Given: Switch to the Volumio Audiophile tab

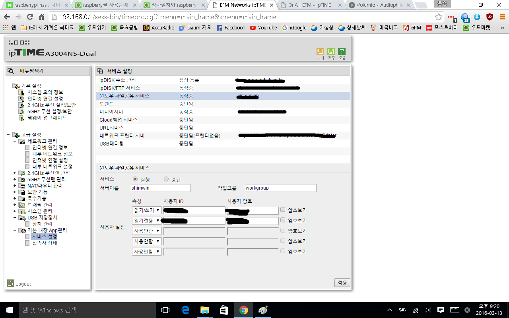Looking at the screenshot, I should pyautogui.click(x=379, y=6).
